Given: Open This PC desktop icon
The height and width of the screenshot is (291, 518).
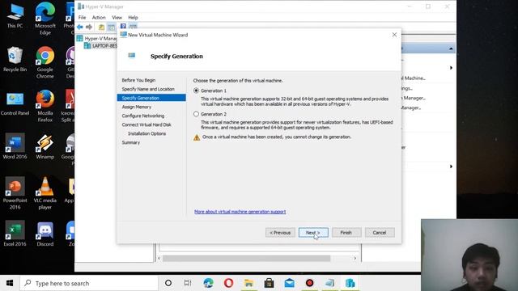Looking at the screenshot, I should coord(15,15).
